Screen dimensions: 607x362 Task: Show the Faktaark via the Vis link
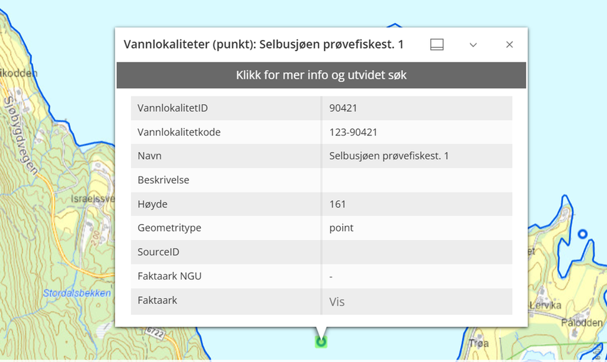click(x=336, y=300)
